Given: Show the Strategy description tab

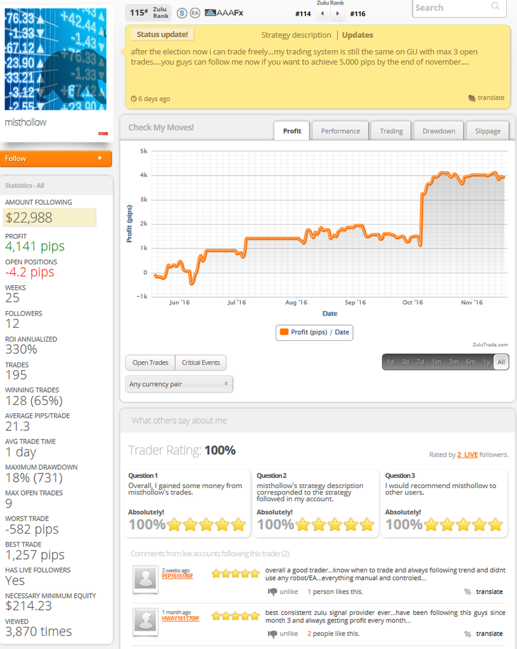Looking at the screenshot, I should pyautogui.click(x=296, y=35).
